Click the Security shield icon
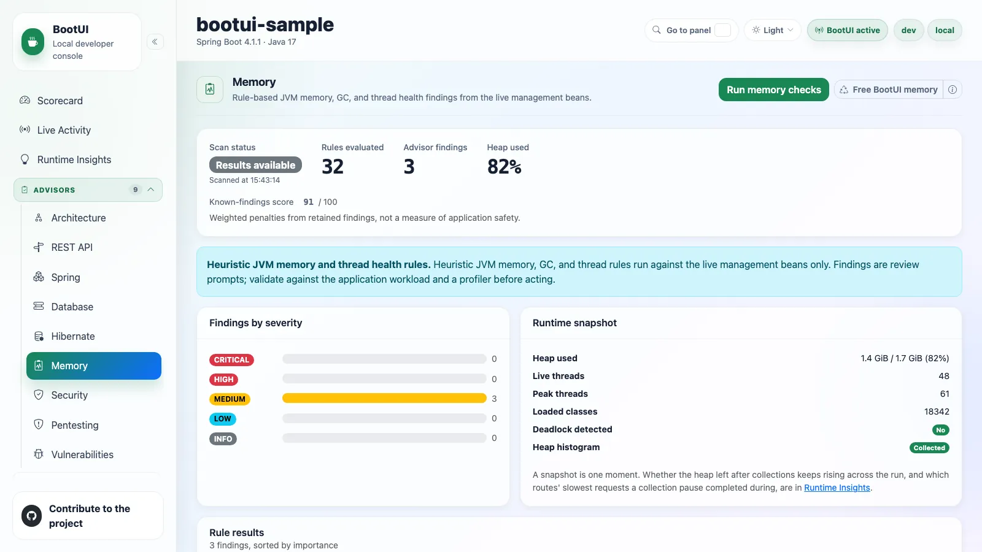982x552 pixels. [x=39, y=395]
